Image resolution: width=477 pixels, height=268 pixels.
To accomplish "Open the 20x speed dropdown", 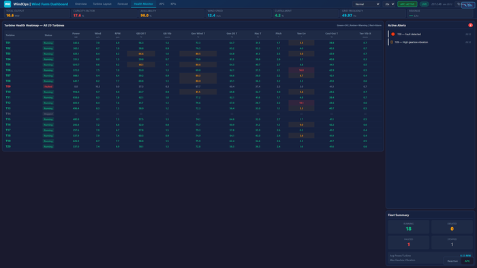I will [389, 4].
